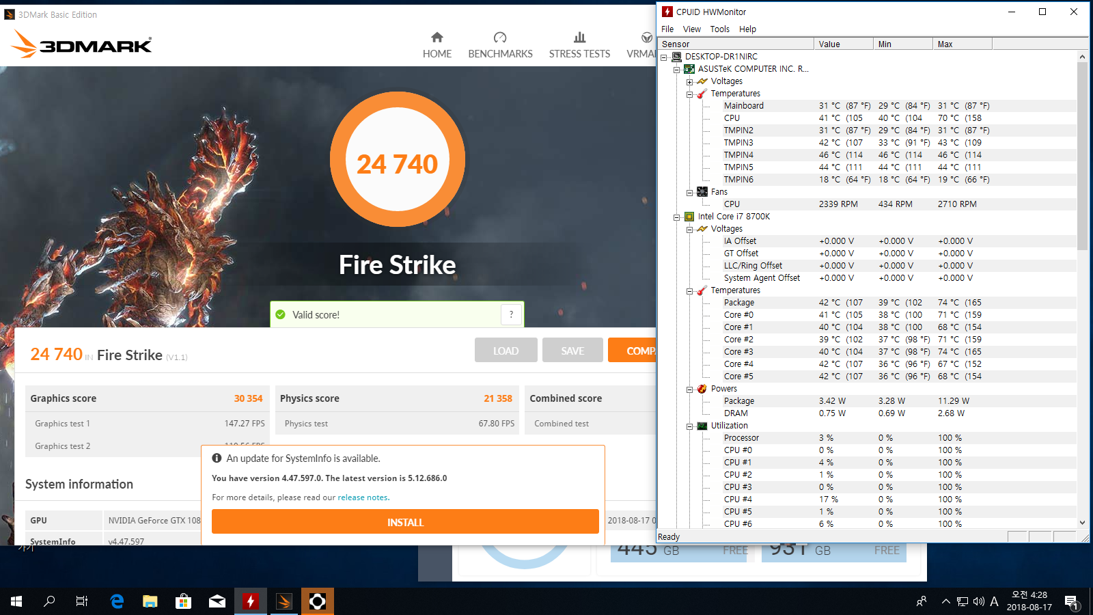Open the File menu in HWMonitor
The width and height of the screenshot is (1093, 615).
pos(667,29)
